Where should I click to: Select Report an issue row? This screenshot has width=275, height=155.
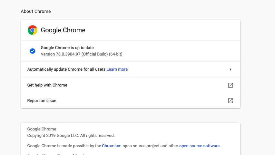(x=131, y=101)
